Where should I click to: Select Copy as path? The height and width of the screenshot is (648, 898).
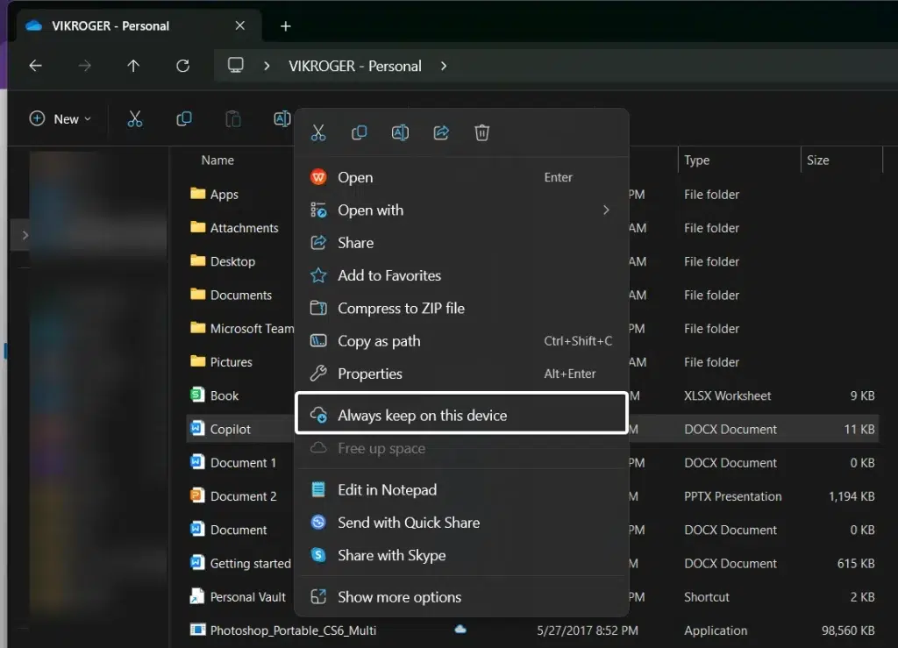(x=461, y=340)
